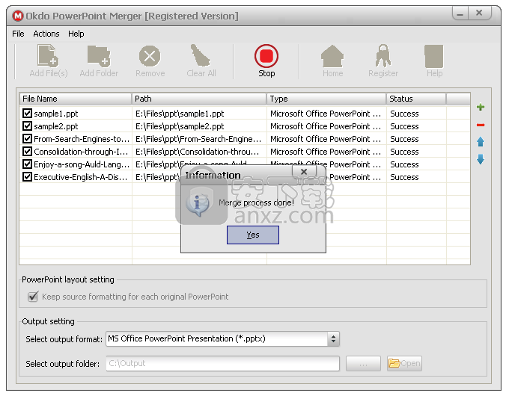The image size is (512, 393).
Task: Toggle Executive-English-A-Dis file checkbox
Action: tap(27, 177)
